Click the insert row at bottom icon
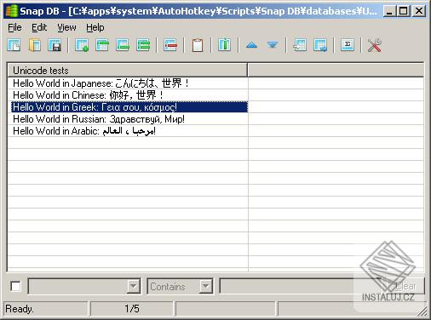The width and height of the screenshot is (431, 320). [x=123, y=45]
